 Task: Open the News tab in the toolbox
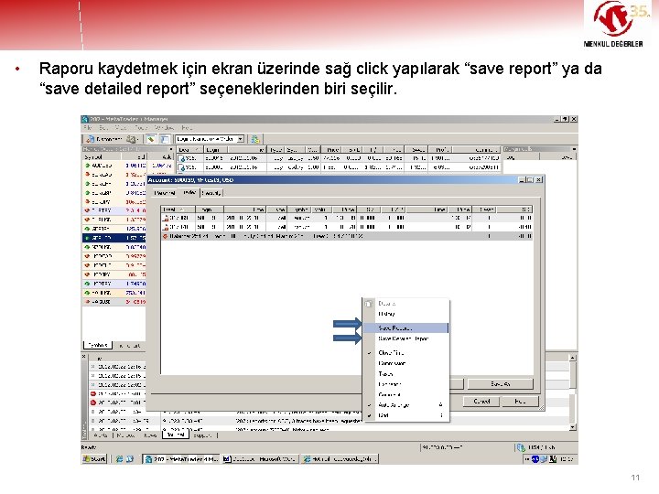click(x=150, y=435)
